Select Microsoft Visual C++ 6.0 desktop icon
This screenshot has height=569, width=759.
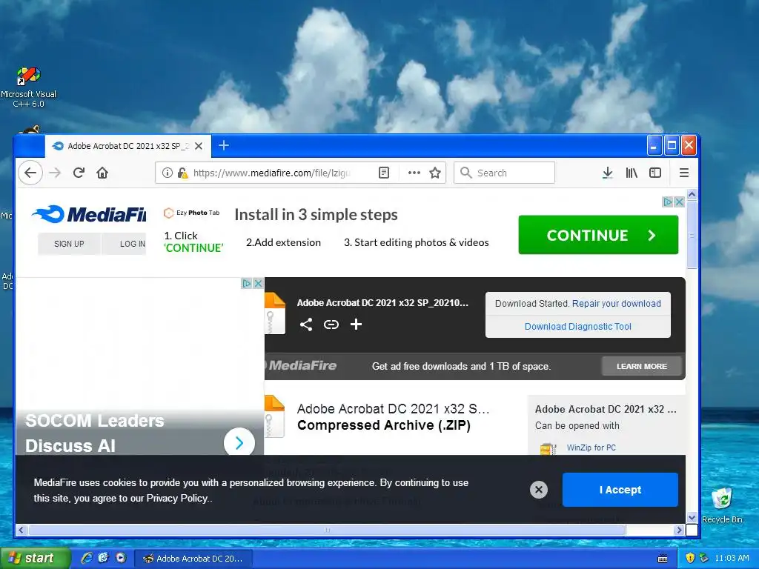(29, 87)
